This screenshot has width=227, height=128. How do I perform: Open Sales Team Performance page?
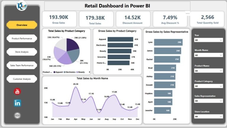click(22, 65)
